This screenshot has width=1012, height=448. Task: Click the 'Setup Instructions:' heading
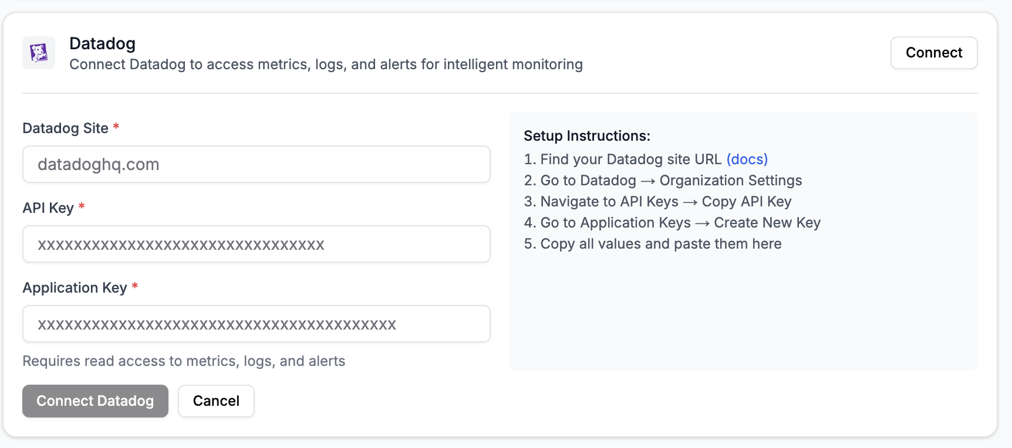(587, 136)
